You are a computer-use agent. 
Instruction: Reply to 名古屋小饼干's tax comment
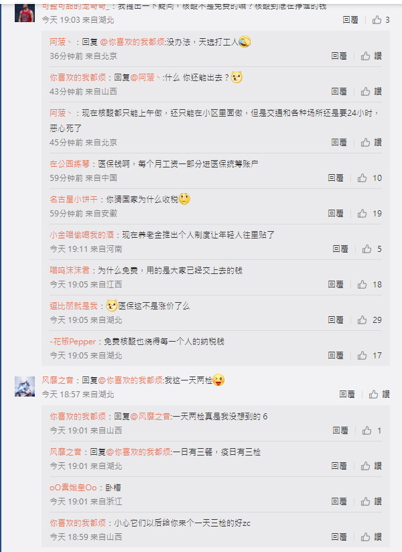(x=336, y=213)
